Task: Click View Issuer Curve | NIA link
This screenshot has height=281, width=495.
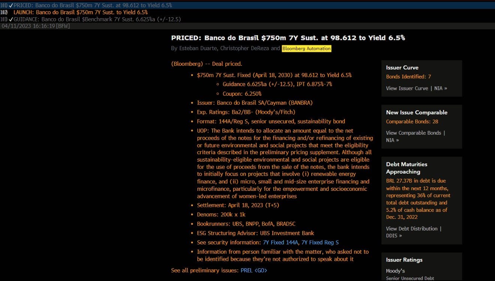Action: (416, 88)
